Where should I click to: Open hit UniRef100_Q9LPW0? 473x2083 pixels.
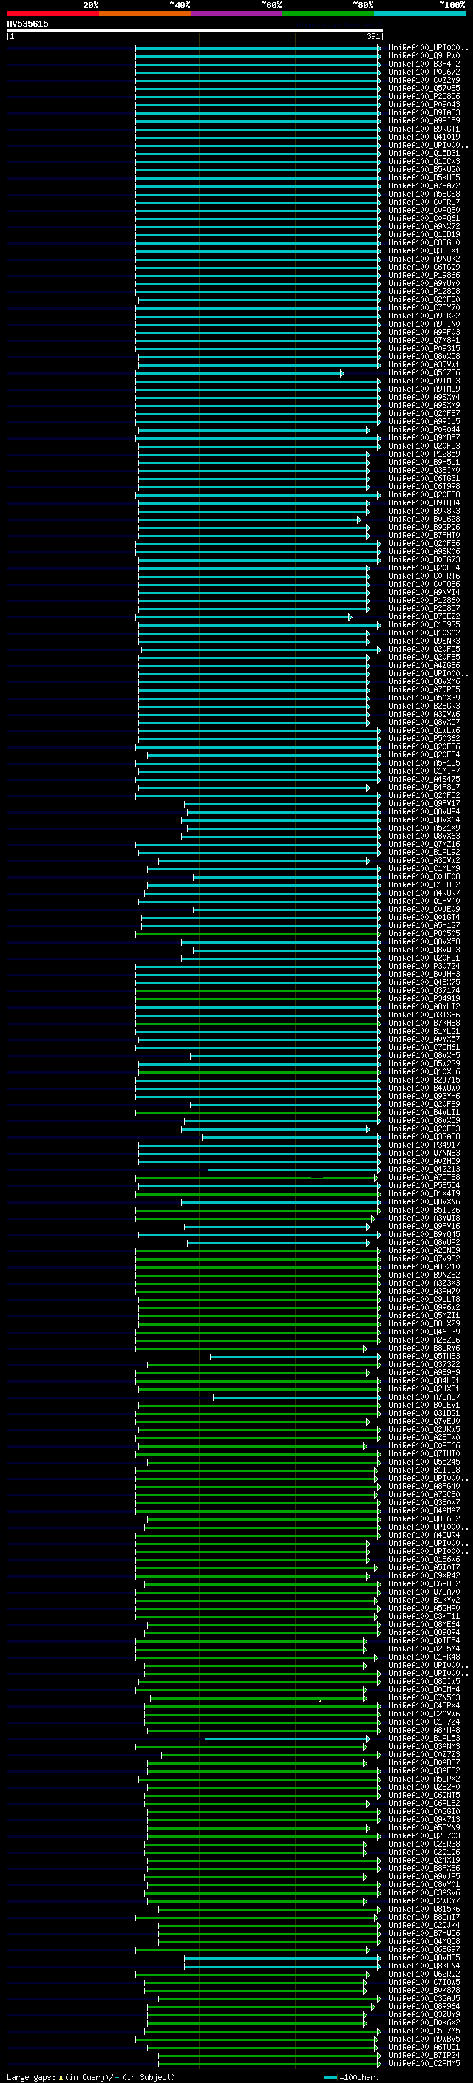[x=424, y=56]
